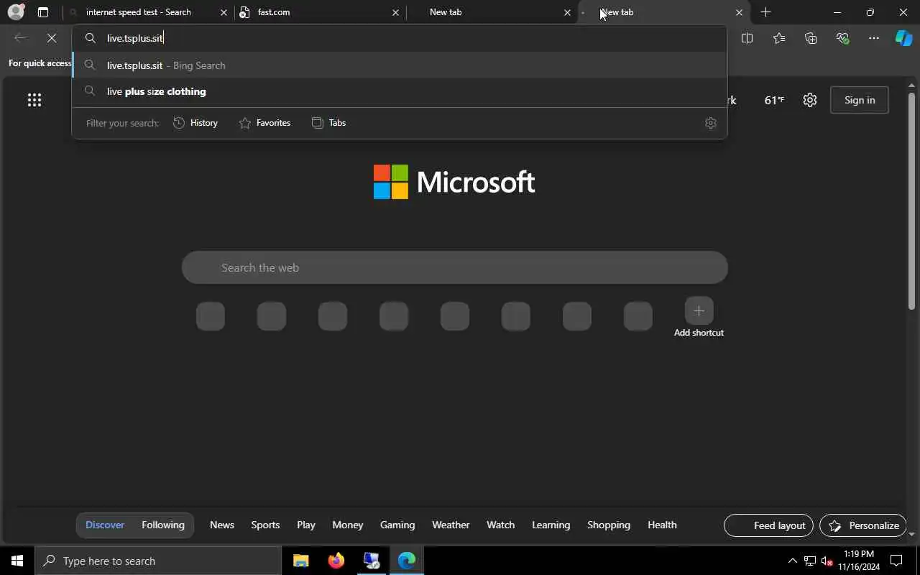Close the third tab titled New tab
Image resolution: width=920 pixels, height=575 pixels.
567,12
